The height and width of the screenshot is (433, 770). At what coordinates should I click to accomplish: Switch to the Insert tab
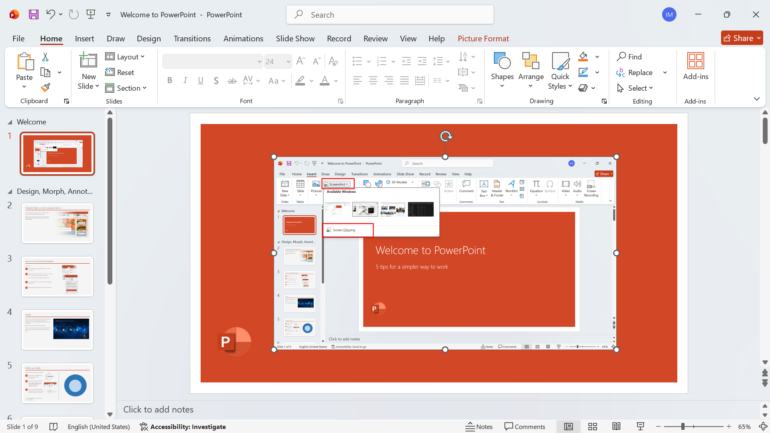tap(84, 39)
